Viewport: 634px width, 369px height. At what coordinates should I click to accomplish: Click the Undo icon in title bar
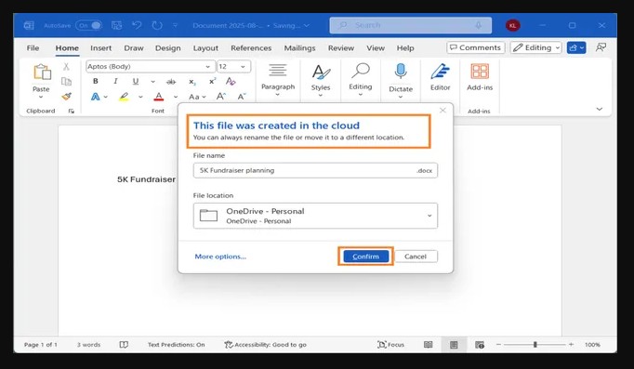click(x=137, y=25)
